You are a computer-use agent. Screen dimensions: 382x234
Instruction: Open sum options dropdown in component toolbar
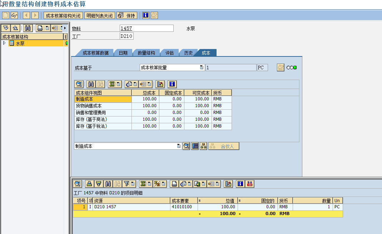(118, 84)
